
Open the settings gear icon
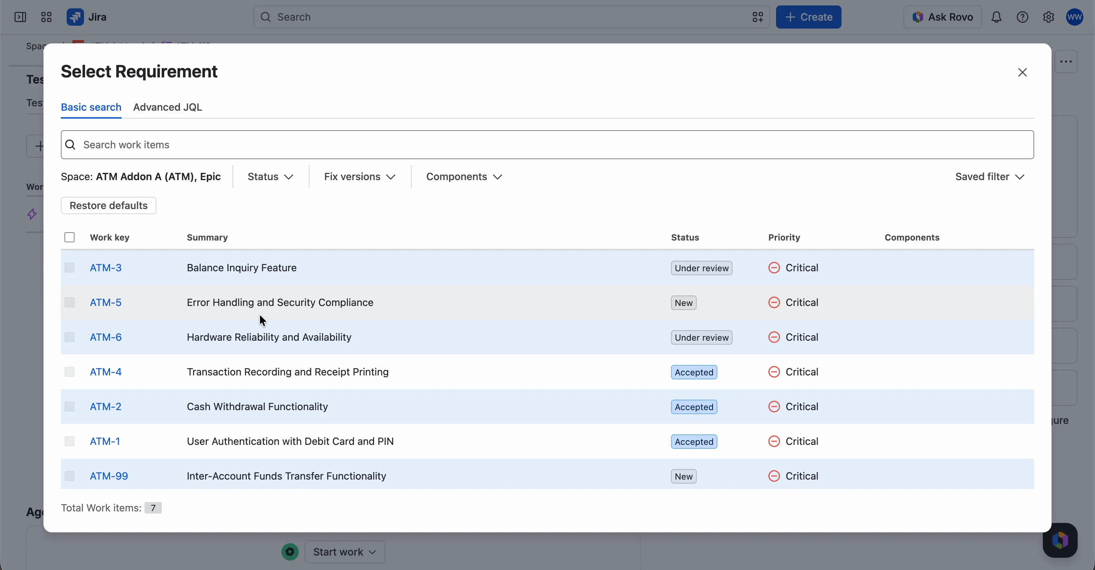point(1048,17)
